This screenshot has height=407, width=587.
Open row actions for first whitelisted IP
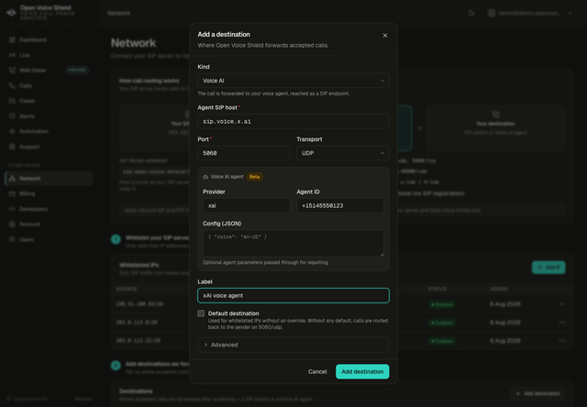[x=562, y=304]
